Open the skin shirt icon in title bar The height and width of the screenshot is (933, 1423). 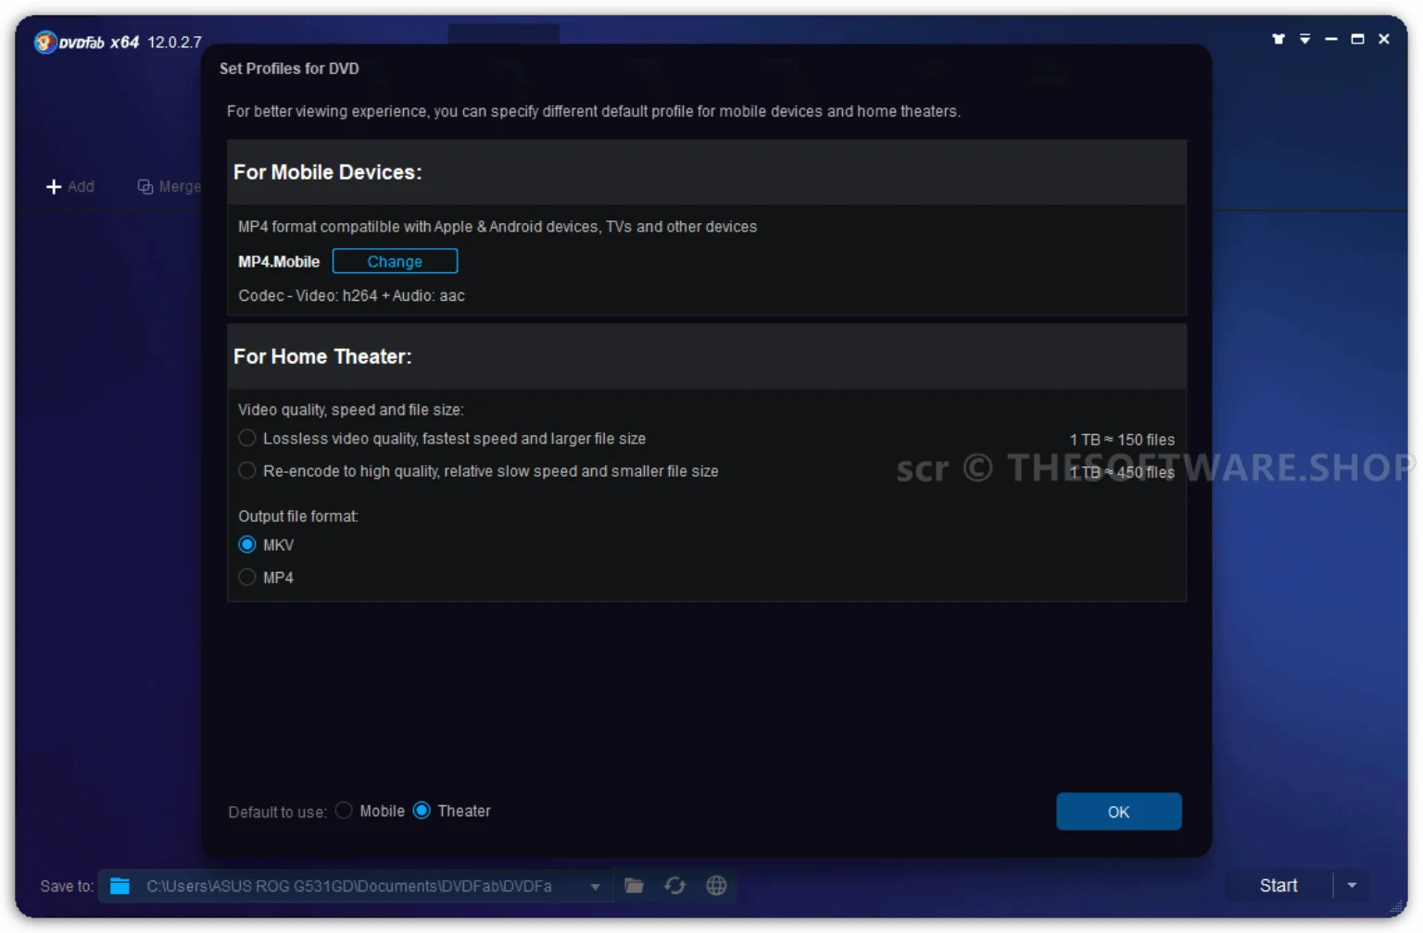tap(1278, 39)
